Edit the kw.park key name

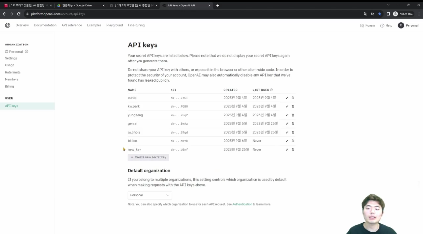[287, 106]
